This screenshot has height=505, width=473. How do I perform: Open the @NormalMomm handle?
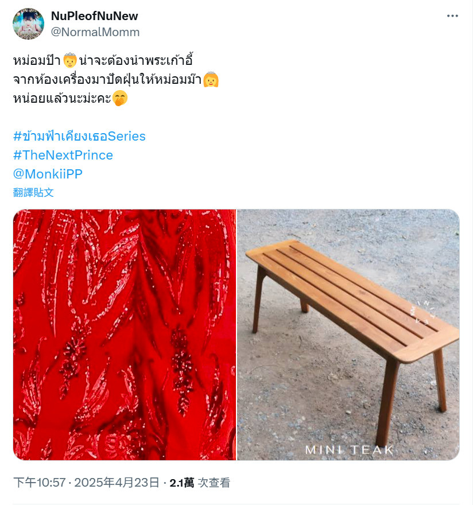pos(95,32)
